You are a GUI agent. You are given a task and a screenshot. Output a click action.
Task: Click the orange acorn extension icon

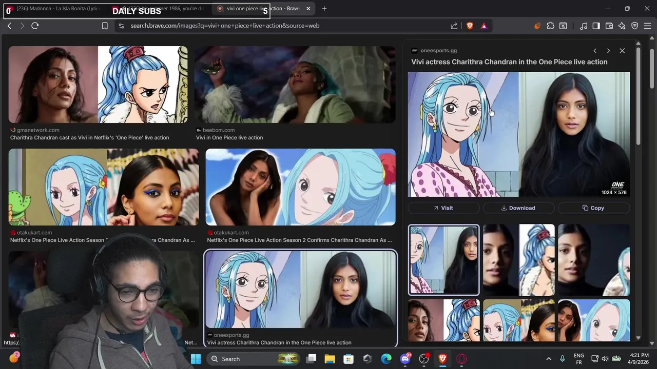tap(537, 26)
